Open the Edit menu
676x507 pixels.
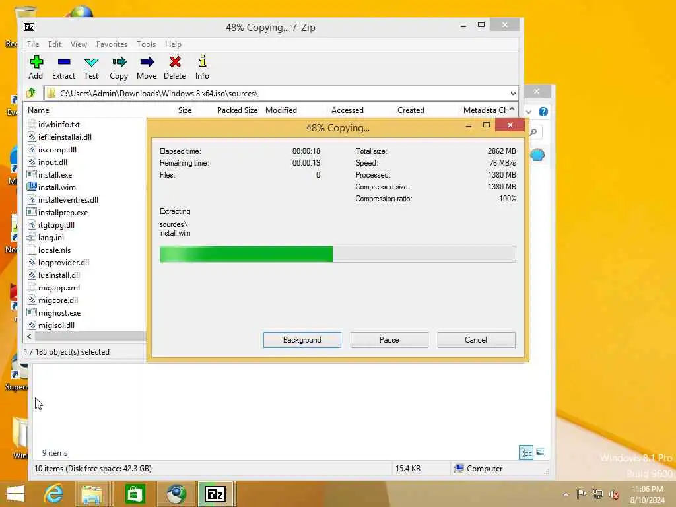click(55, 44)
